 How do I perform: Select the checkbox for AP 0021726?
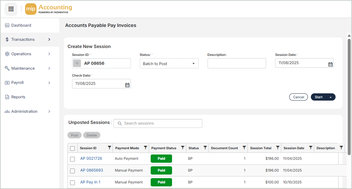pos(72,159)
